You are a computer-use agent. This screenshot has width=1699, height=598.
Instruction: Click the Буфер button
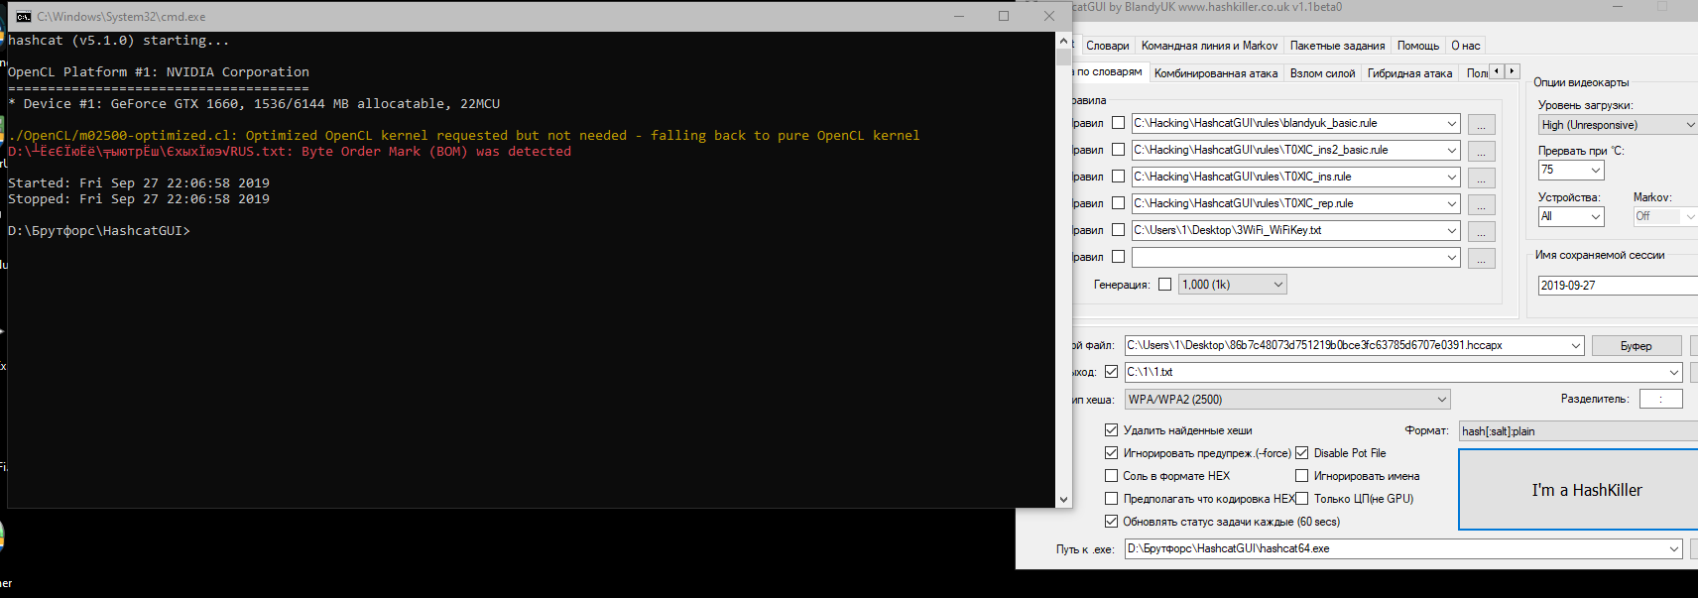click(x=1636, y=346)
